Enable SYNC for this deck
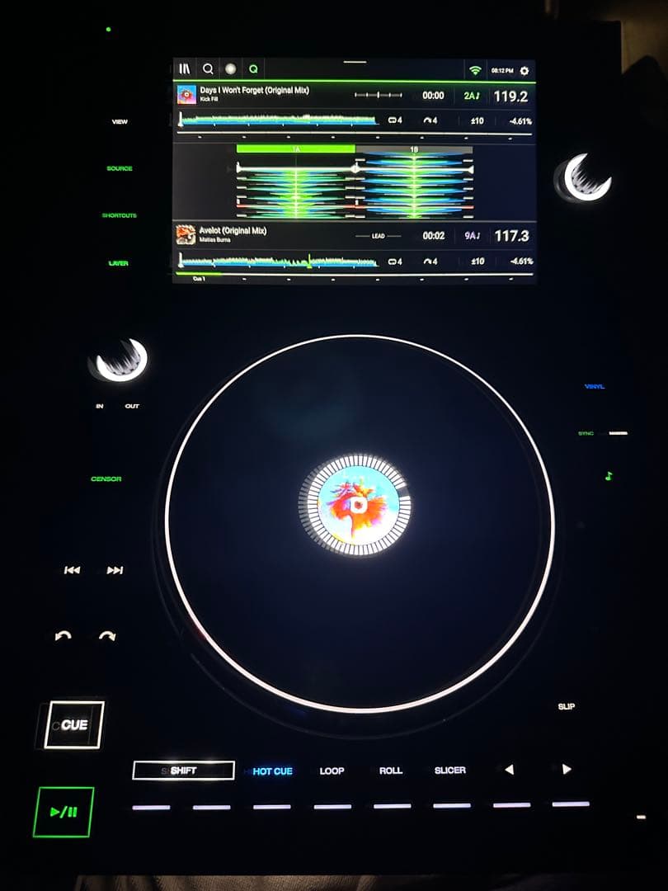 pos(587,431)
